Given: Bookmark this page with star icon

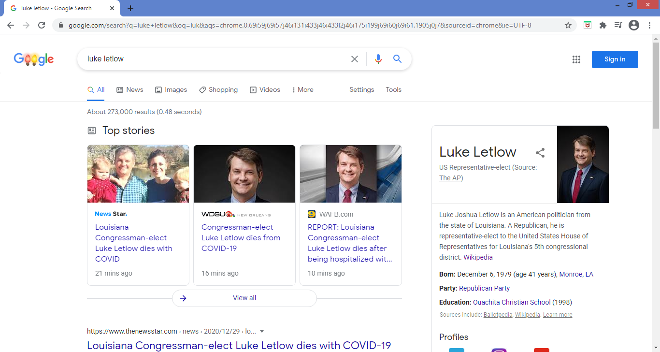Looking at the screenshot, I should tap(568, 25).
